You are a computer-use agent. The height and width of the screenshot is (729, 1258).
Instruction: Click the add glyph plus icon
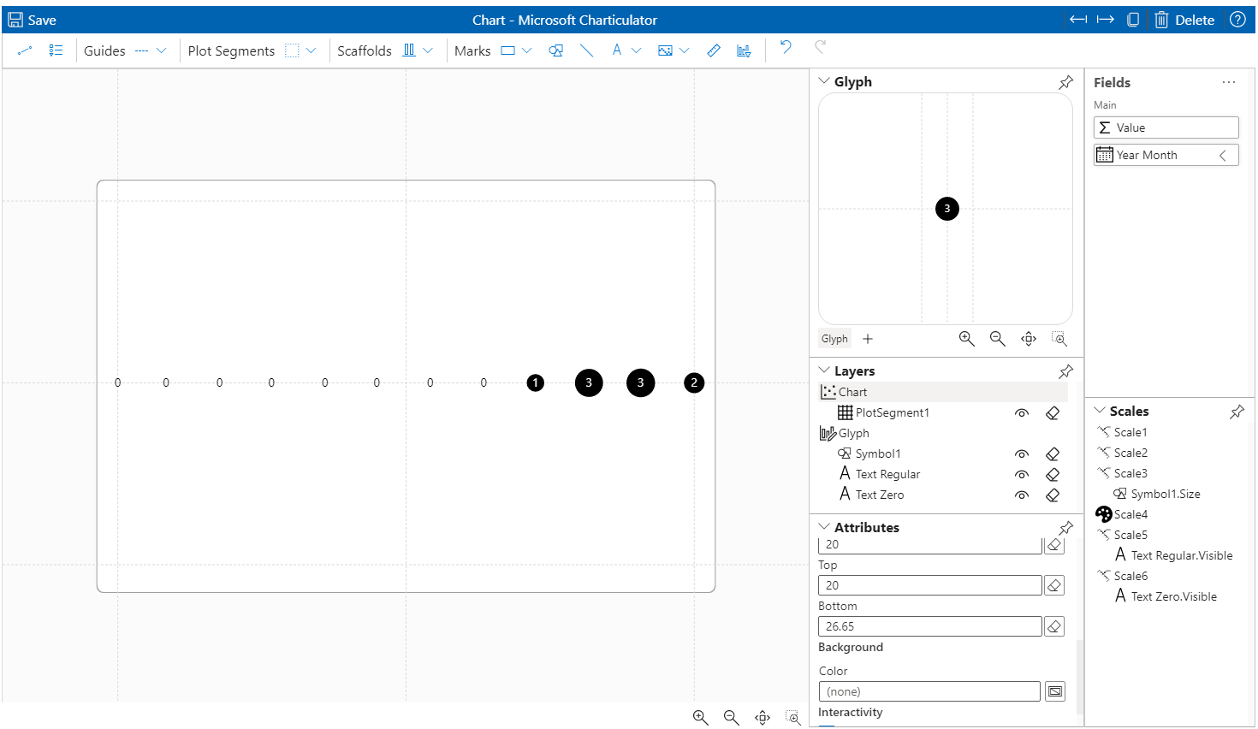click(x=868, y=339)
